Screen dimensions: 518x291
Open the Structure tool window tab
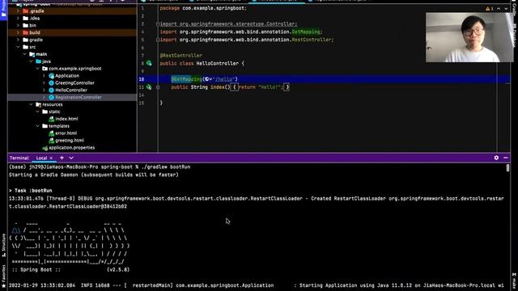pos(3,245)
